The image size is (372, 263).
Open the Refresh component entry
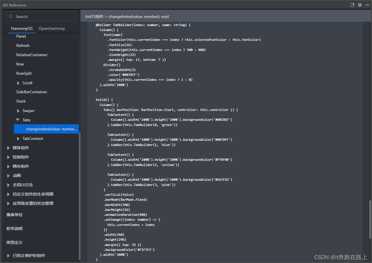point(23,45)
